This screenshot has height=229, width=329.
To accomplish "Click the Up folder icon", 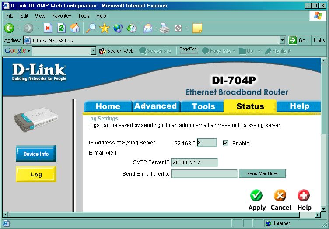I will pyautogui.click(x=242, y=51).
